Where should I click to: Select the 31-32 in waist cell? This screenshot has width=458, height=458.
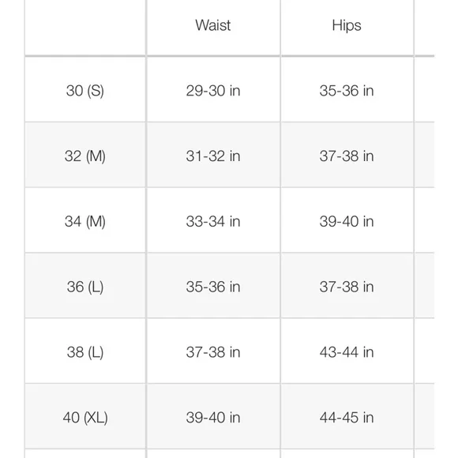click(x=213, y=156)
